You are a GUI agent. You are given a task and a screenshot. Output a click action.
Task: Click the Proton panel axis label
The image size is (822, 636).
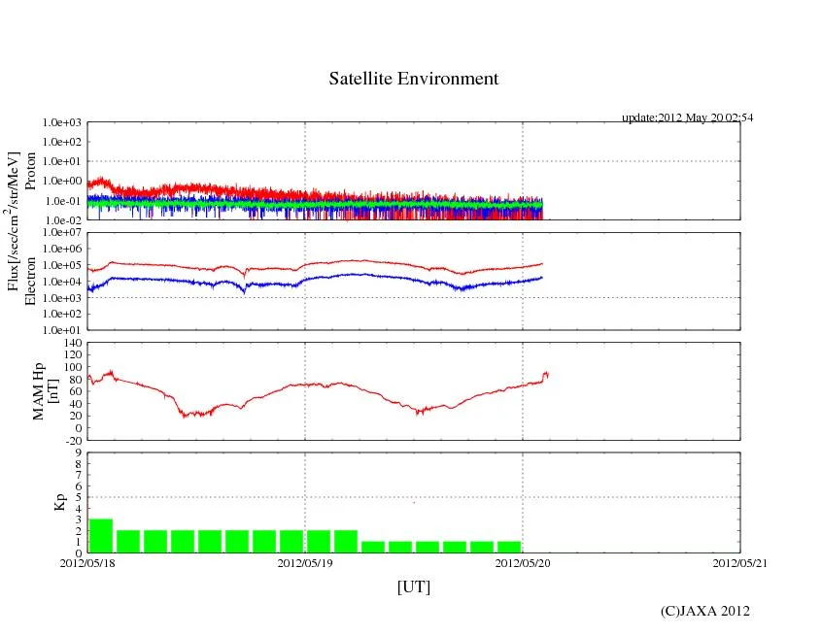[x=30, y=171]
